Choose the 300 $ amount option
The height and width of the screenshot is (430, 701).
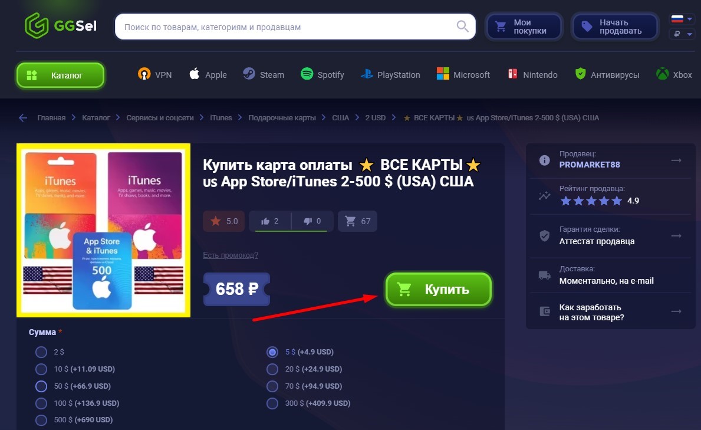(272, 403)
